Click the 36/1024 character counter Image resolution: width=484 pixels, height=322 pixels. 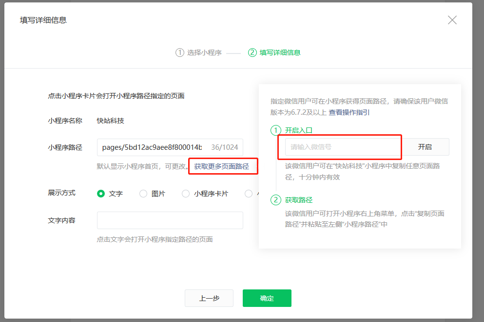[224, 147]
